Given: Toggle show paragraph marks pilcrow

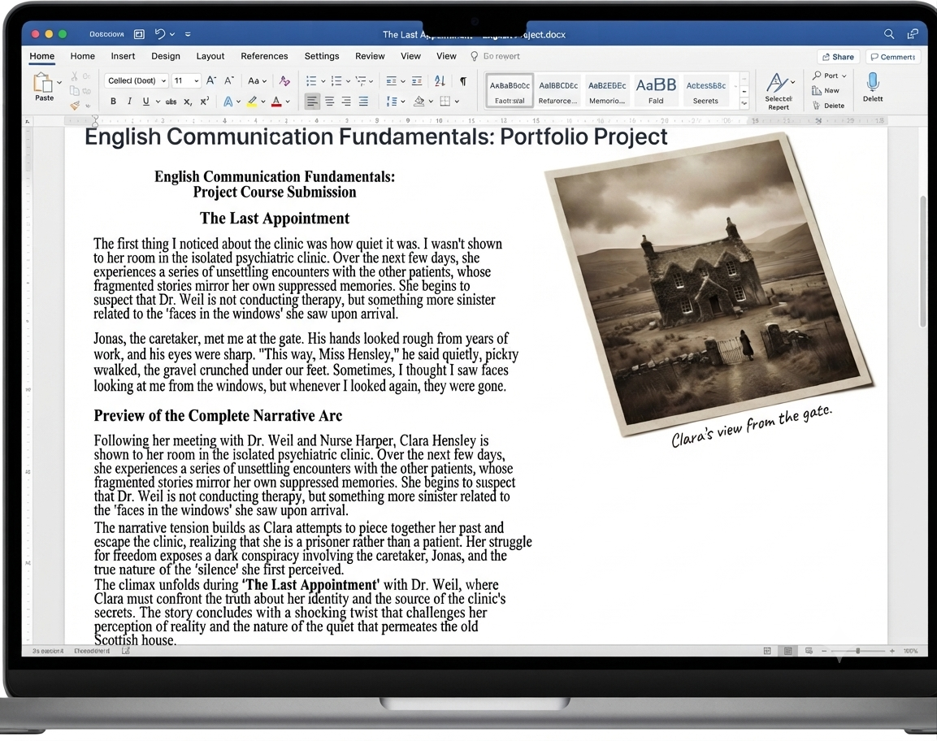Looking at the screenshot, I should click(463, 80).
